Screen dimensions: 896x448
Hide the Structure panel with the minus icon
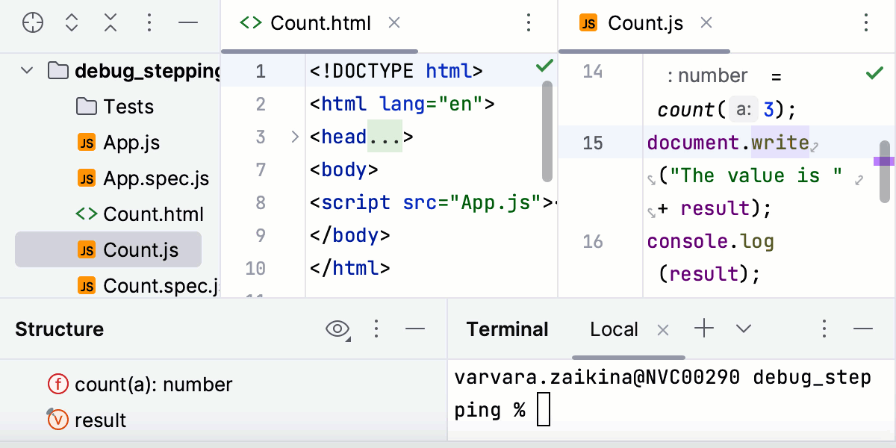pos(416,329)
